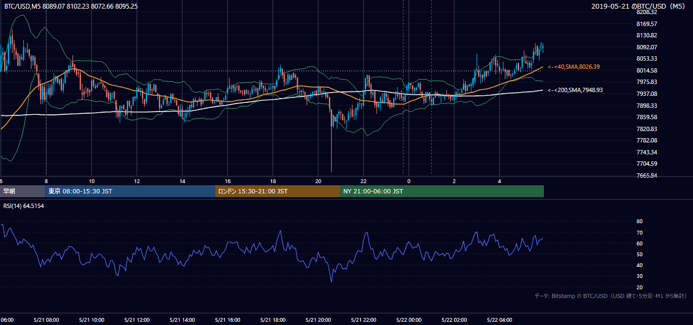Select the 早朝 session bar

pyautogui.click(x=23, y=191)
